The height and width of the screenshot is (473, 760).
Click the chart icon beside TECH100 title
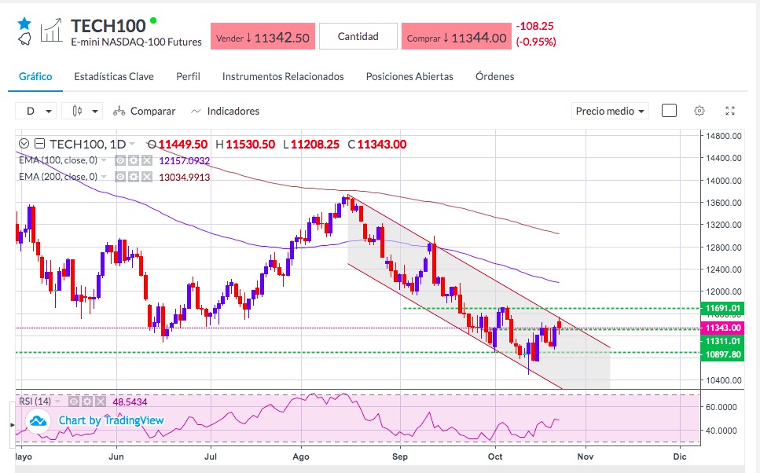(x=51, y=31)
